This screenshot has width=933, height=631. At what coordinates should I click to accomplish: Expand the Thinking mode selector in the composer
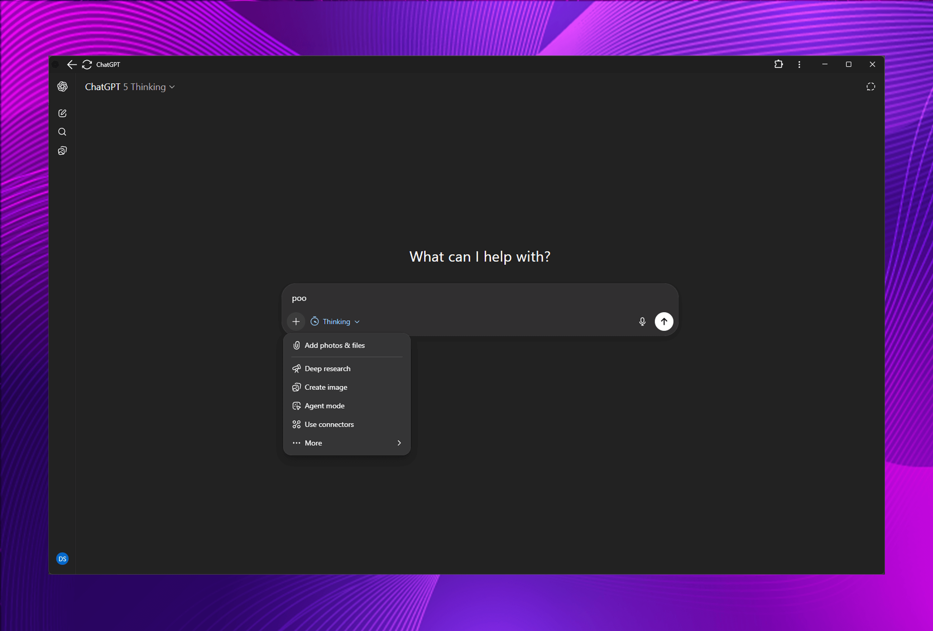click(335, 321)
